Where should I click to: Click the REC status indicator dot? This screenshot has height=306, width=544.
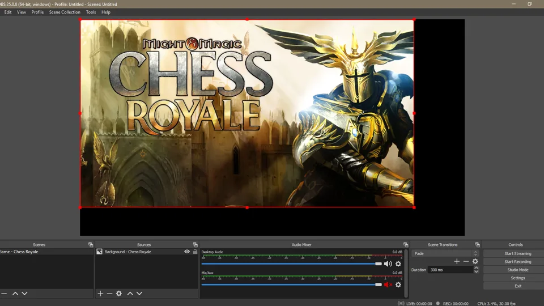click(x=438, y=303)
